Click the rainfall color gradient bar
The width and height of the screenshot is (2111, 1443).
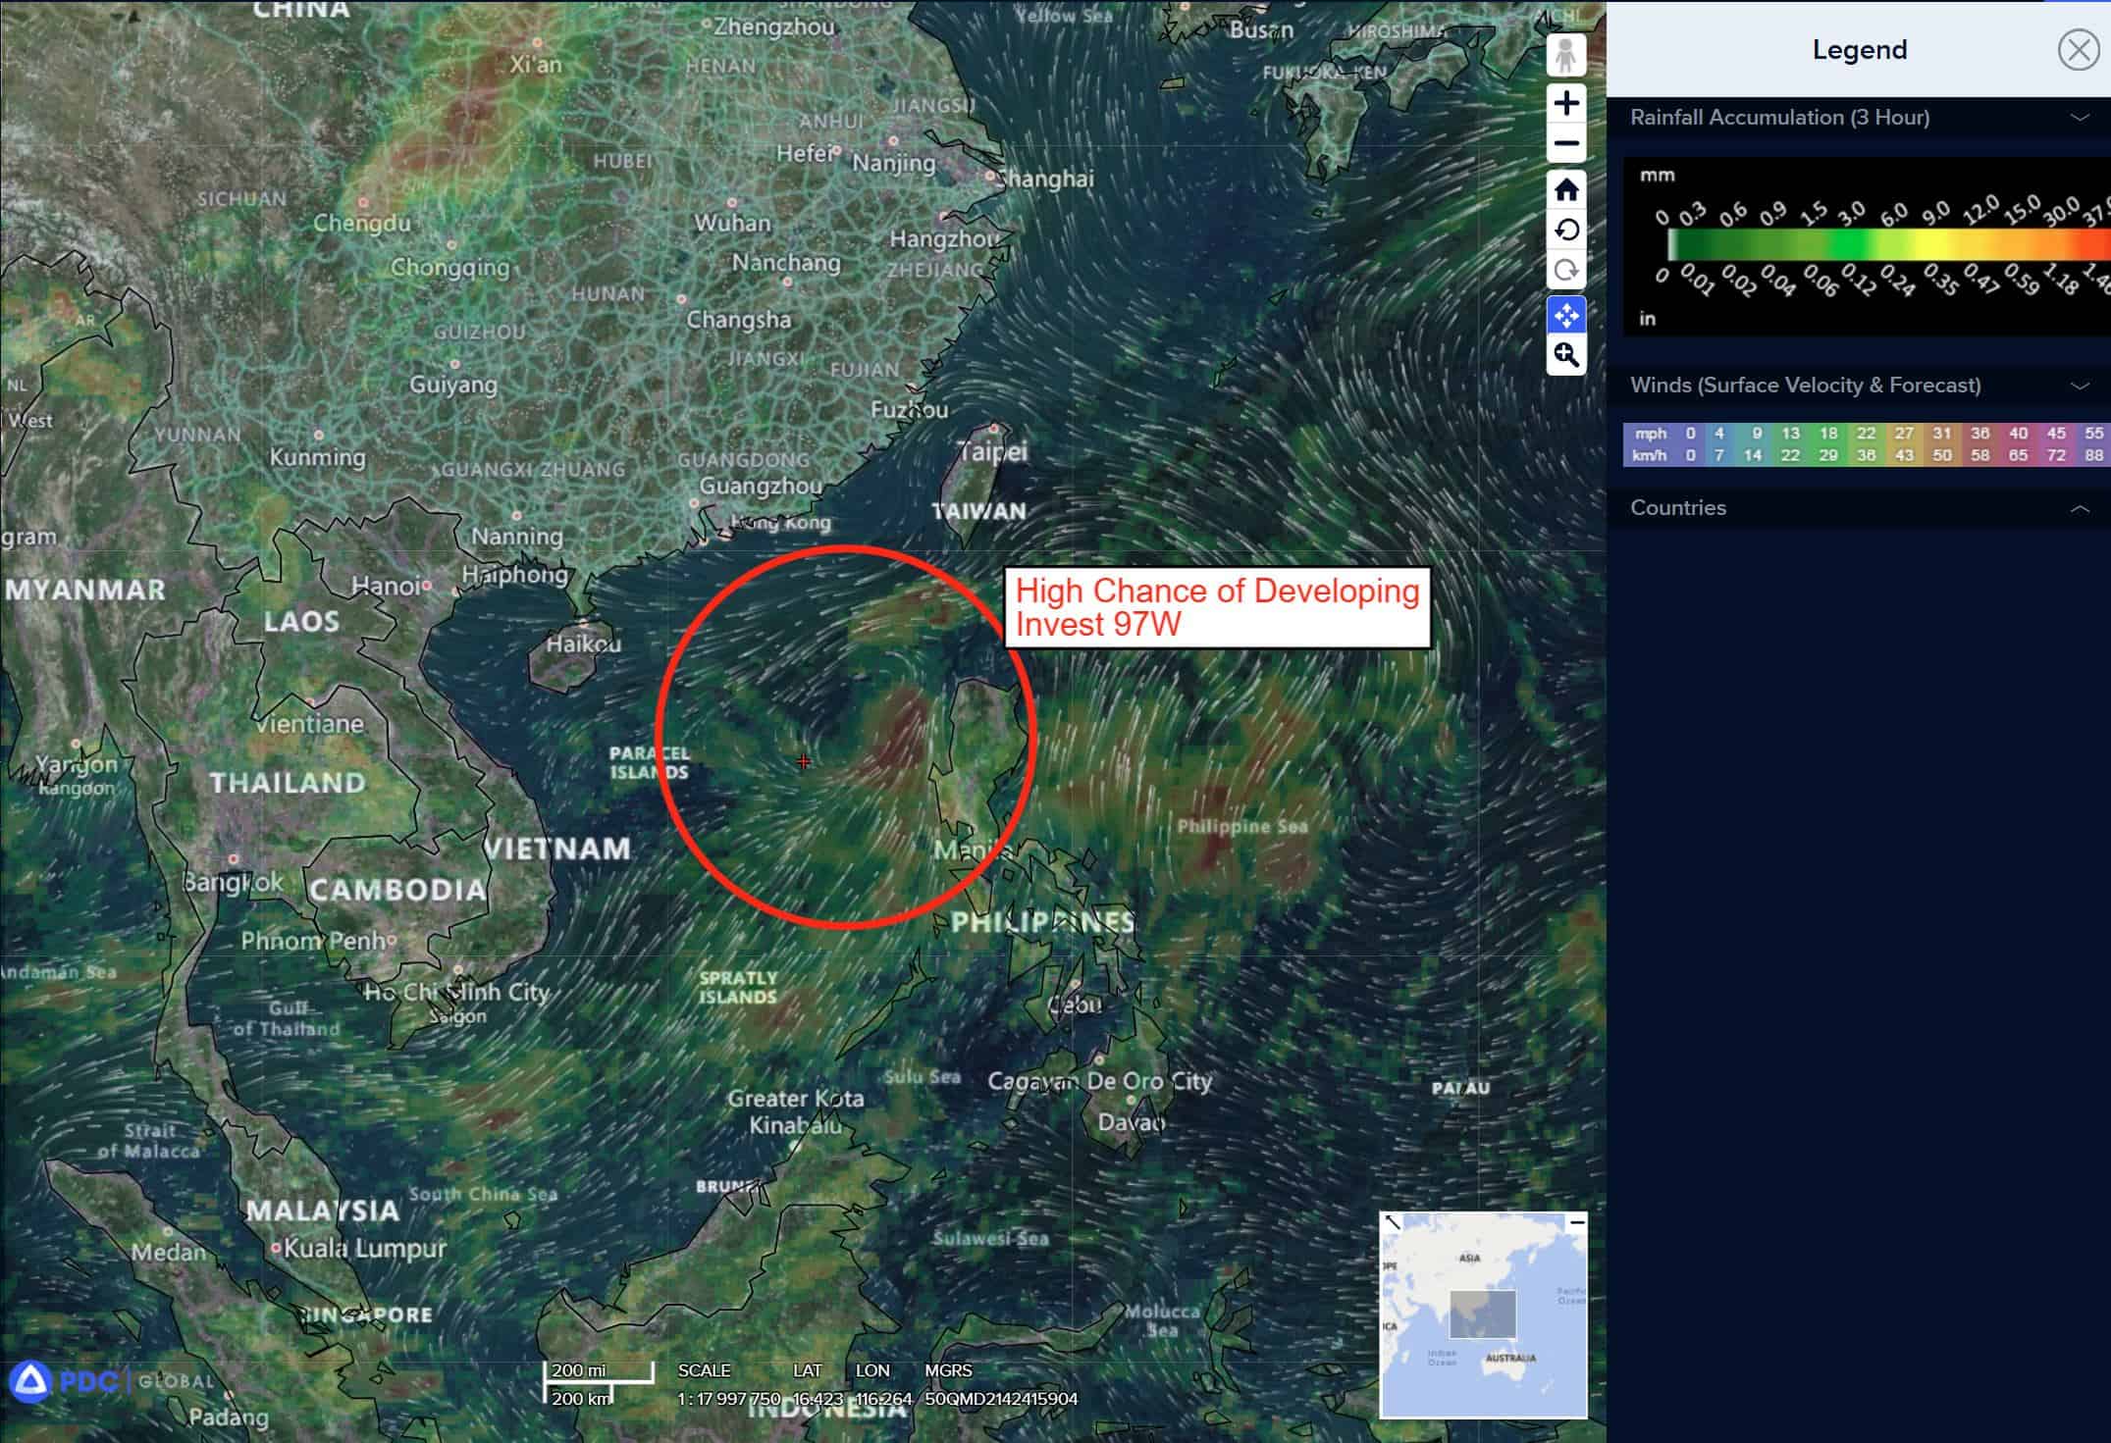1888,244
